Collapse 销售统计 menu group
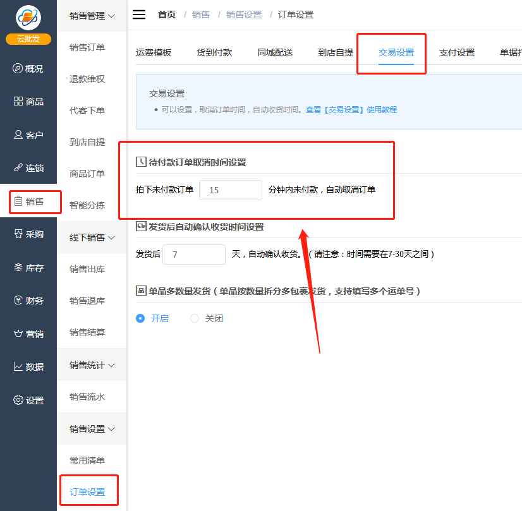522x511 pixels. pyautogui.click(x=92, y=365)
